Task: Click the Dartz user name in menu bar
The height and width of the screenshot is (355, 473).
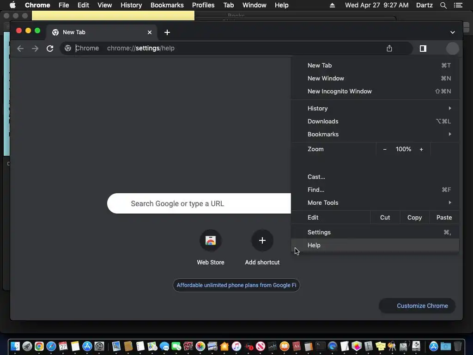Action: 424,5
